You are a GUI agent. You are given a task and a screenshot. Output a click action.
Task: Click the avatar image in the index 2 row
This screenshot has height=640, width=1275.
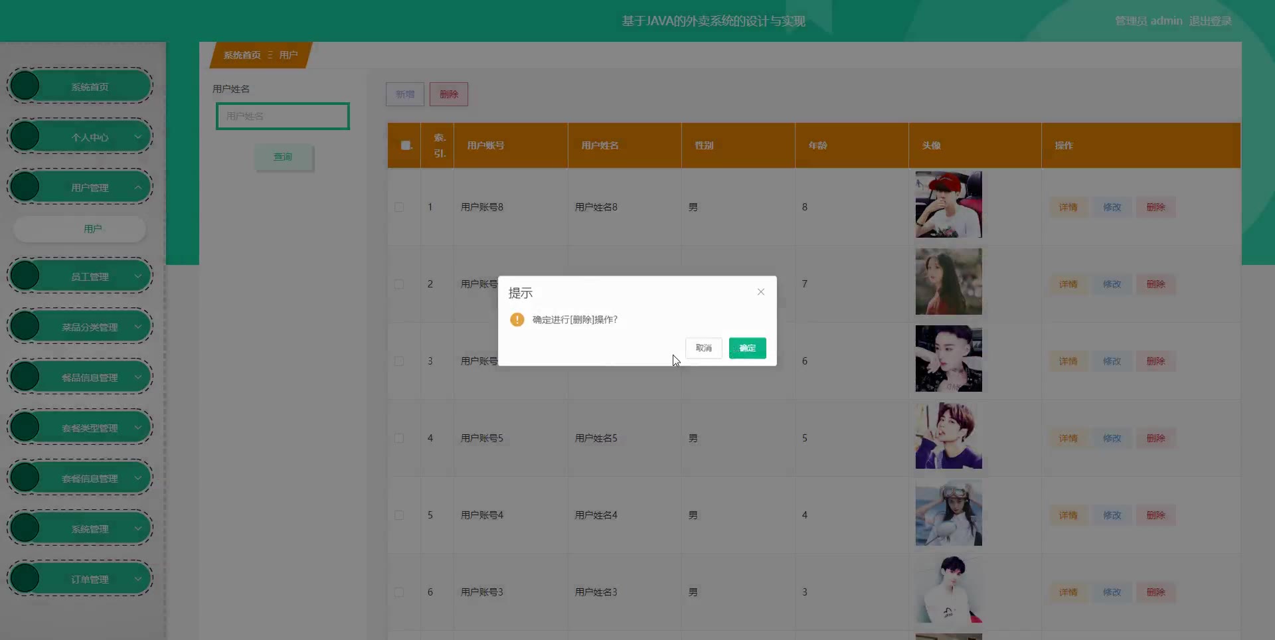click(x=949, y=281)
